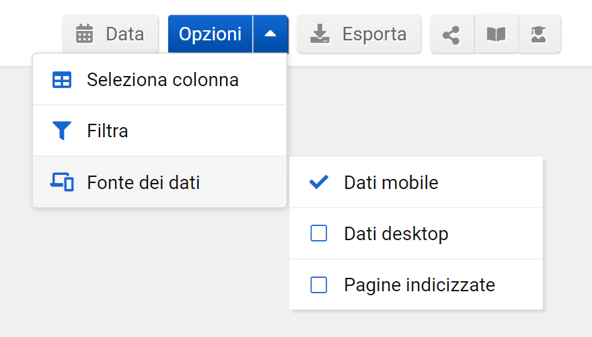Open the book handbook icon
The height and width of the screenshot is (337, 592).
pos(496,34)
